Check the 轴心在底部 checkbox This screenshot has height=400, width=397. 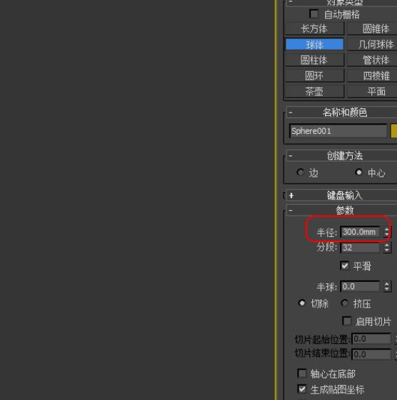tap(302, 374)
